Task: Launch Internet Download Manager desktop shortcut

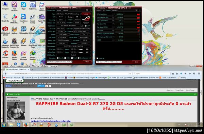Action: 33,55
